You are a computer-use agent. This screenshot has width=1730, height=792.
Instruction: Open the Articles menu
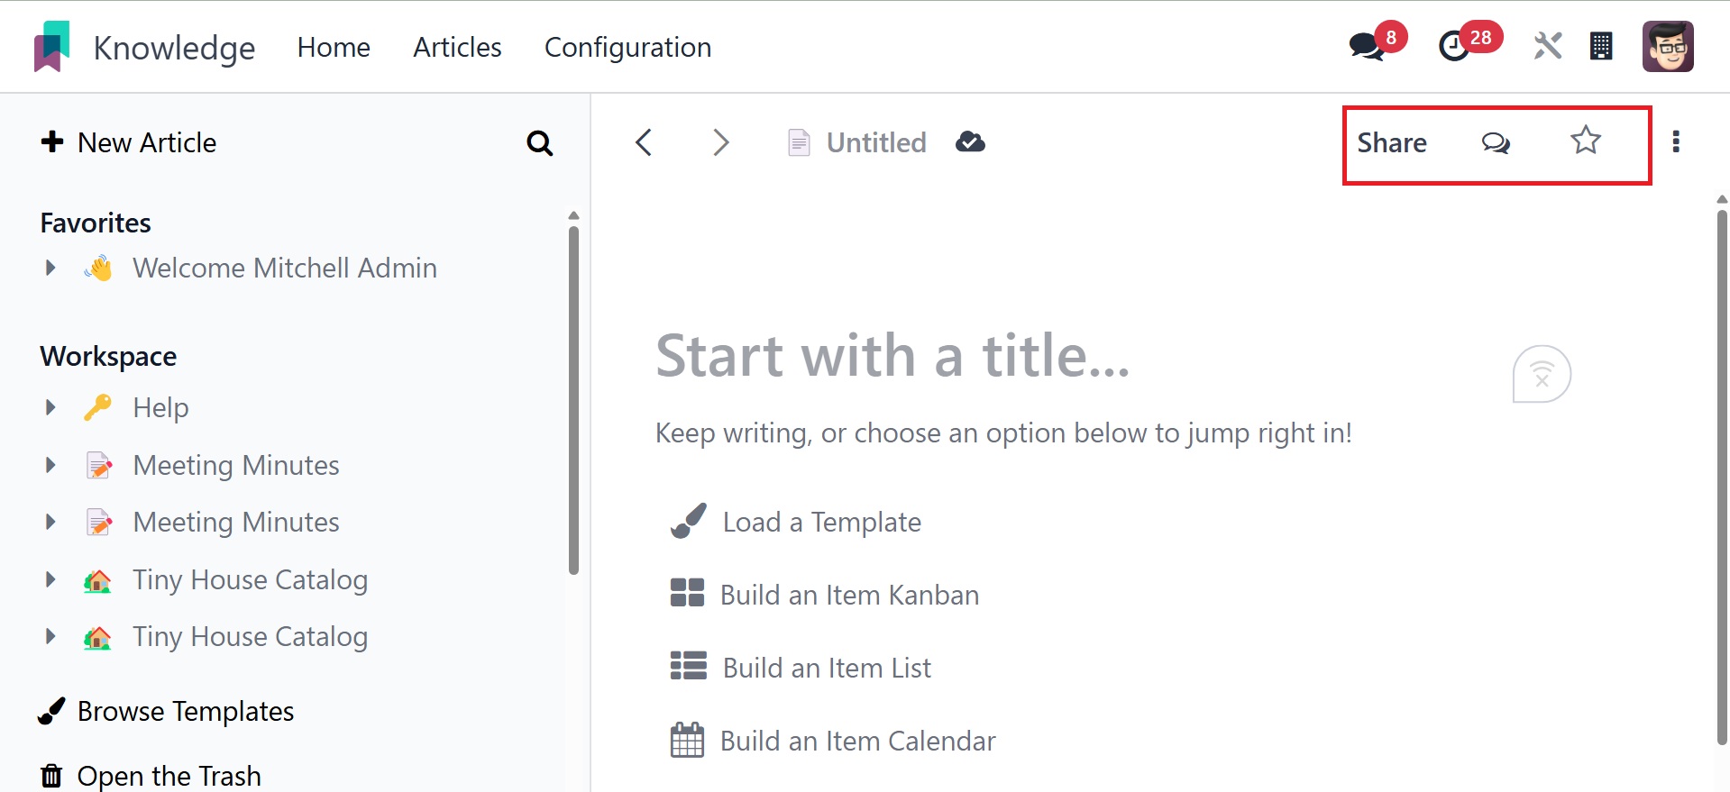[457, 47]
